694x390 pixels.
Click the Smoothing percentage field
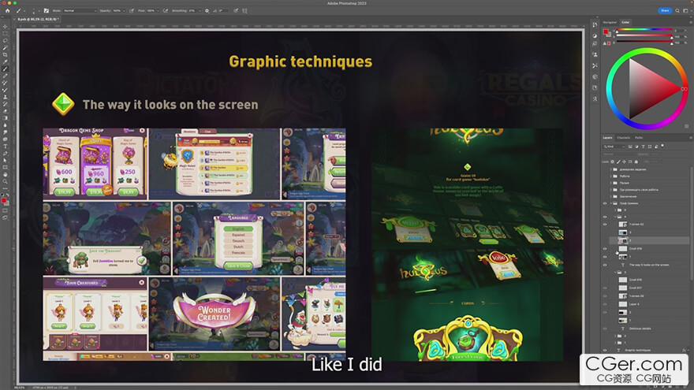click(x=193, y=10)
